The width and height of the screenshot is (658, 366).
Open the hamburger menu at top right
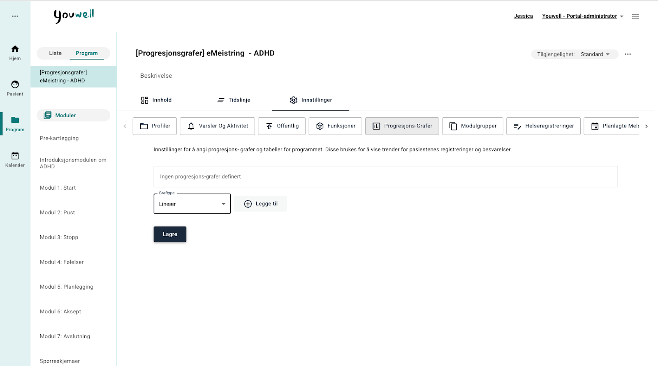(x=635, y=16)
